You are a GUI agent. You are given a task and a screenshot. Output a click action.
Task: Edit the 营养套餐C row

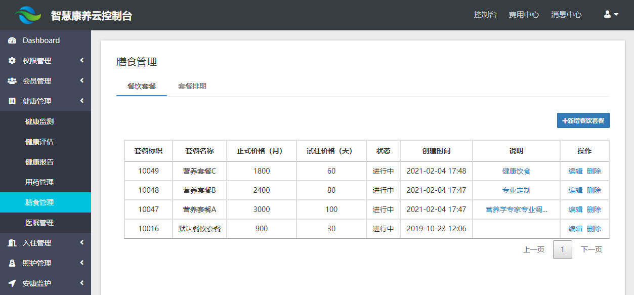[575, 171]
